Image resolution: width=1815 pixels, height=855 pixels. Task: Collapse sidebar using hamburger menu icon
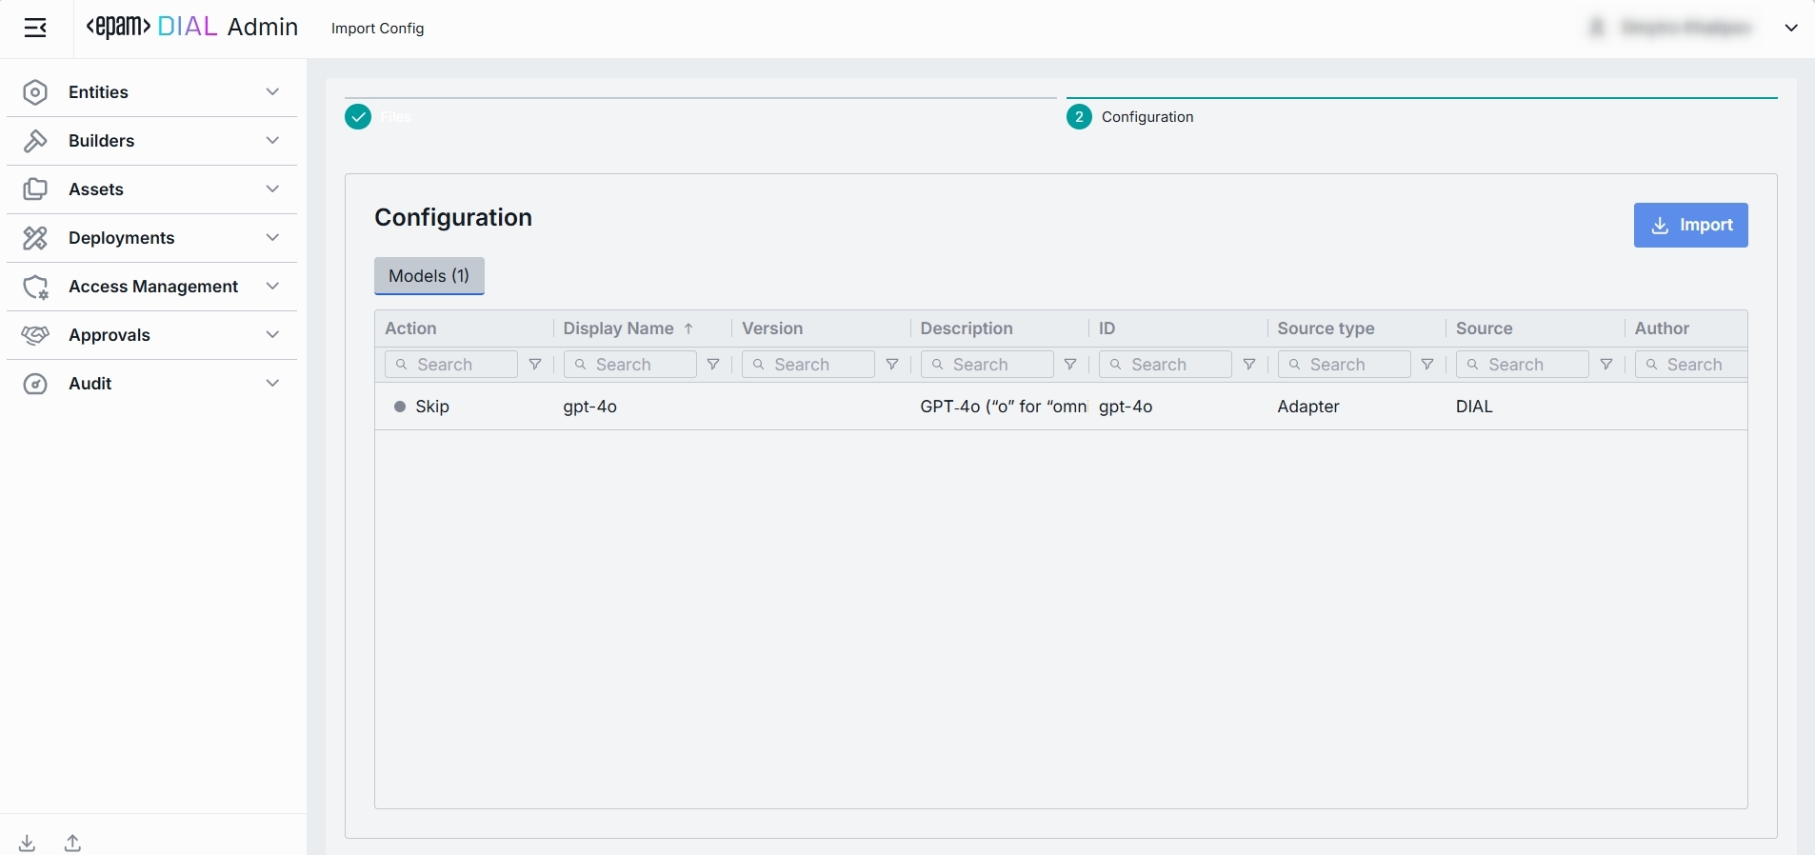click(35, 28)
